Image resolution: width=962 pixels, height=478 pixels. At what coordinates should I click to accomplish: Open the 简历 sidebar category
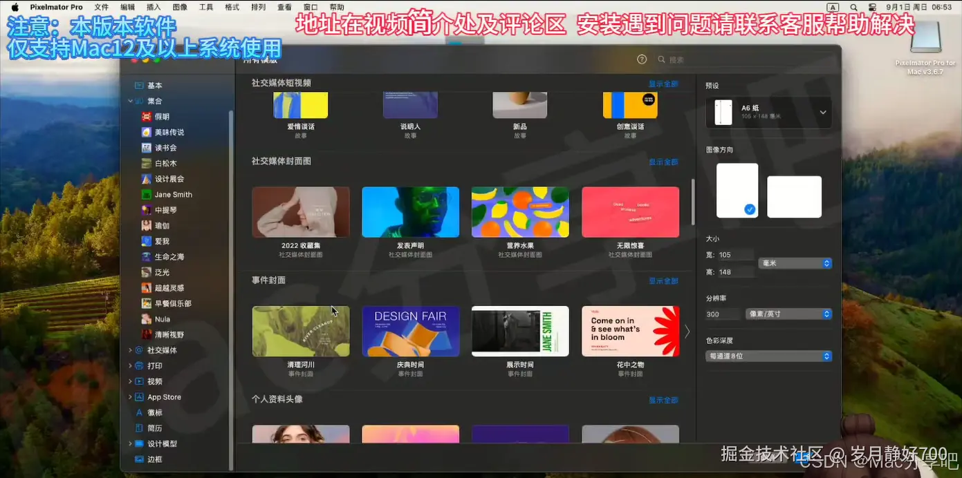[x=155, y=428]
